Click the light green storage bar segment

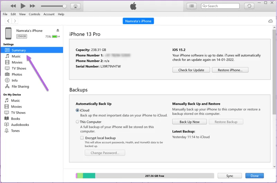pyautogui.click(x=80, y=176)
